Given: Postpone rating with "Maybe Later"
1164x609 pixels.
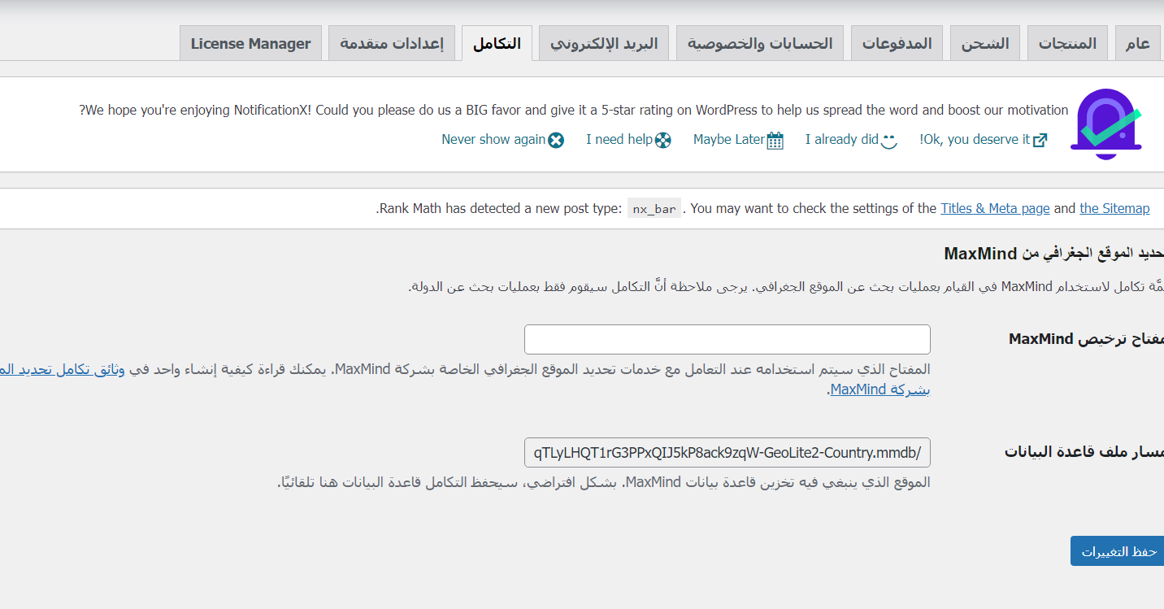Looking at the screenshot, I should click(x=738, y=140).
